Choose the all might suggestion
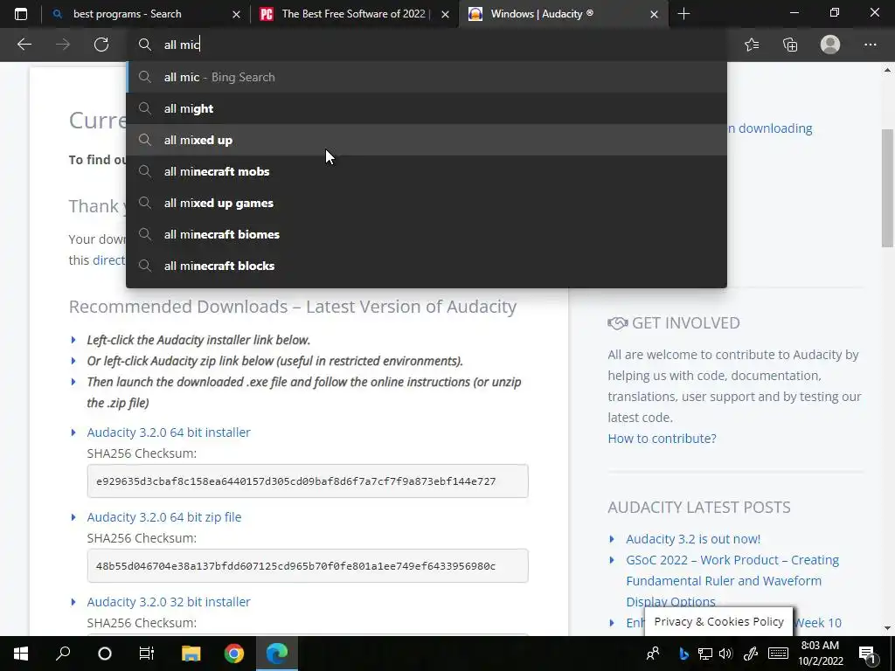 click(x=427, y=108)
